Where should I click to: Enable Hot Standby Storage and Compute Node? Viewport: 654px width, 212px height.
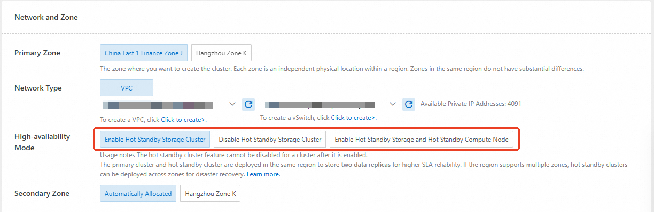point(422,140)
